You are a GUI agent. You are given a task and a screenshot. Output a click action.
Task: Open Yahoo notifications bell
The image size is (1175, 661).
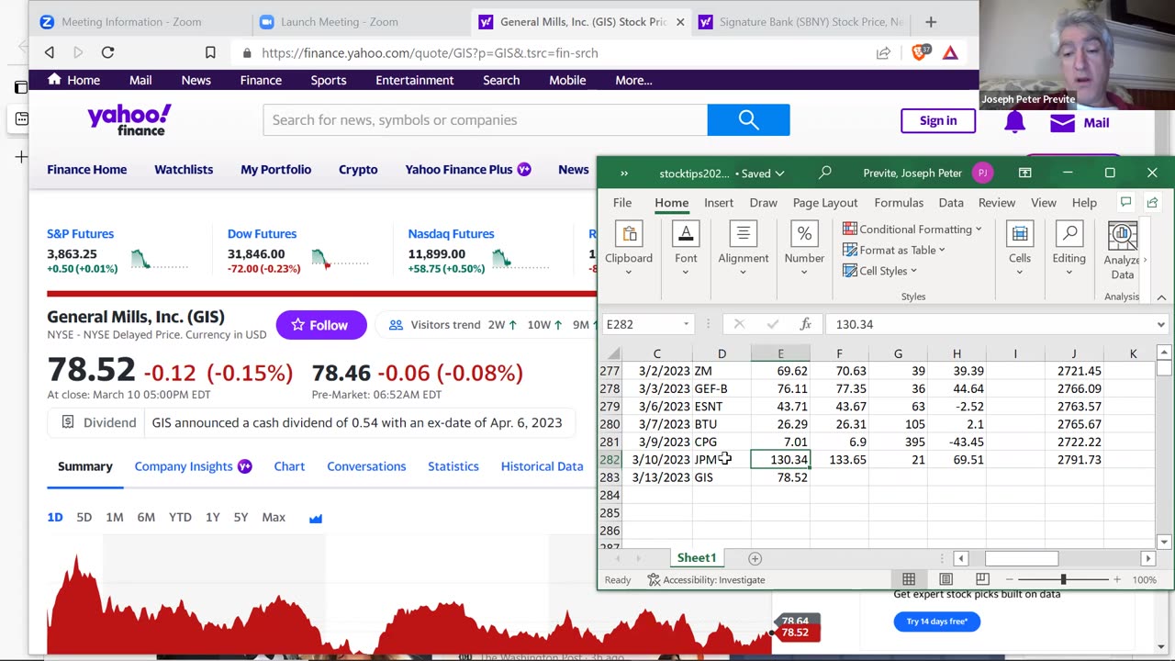pyautogui.click(x=1014, y=122)
